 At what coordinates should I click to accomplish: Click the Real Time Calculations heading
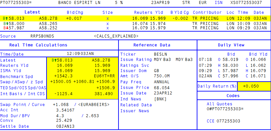38,45
